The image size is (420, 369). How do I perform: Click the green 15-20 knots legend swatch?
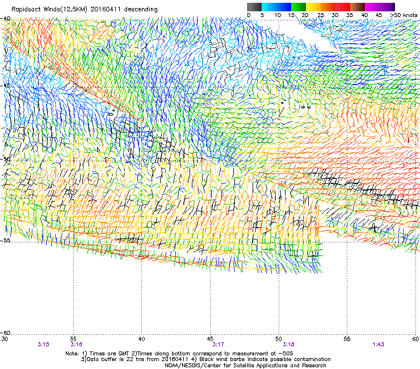(299, 7)
